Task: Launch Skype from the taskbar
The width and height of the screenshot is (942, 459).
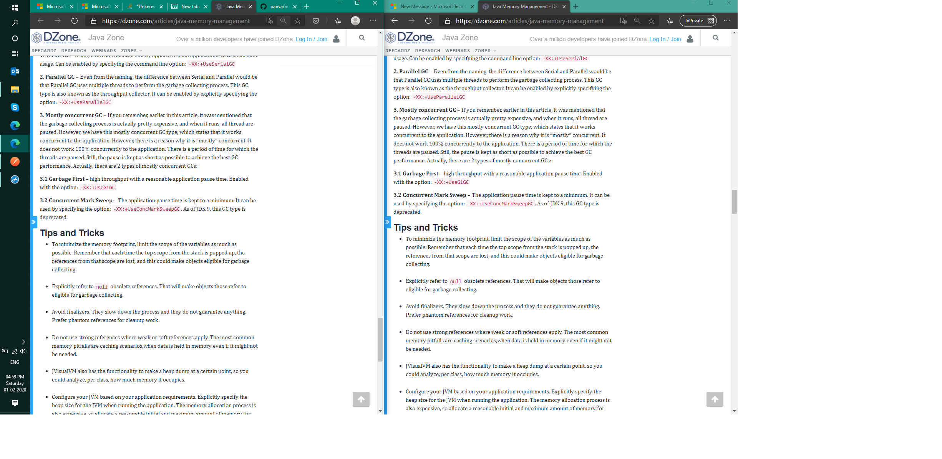Action: point(15,107)
